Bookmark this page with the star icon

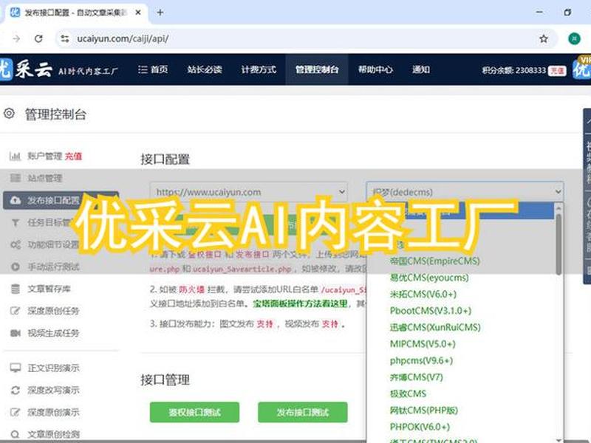[543, 38]
